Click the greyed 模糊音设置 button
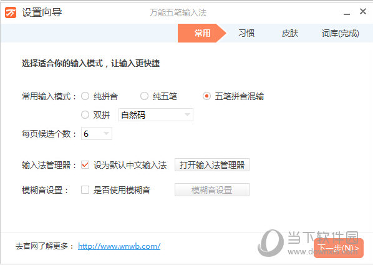 point(212,190)
